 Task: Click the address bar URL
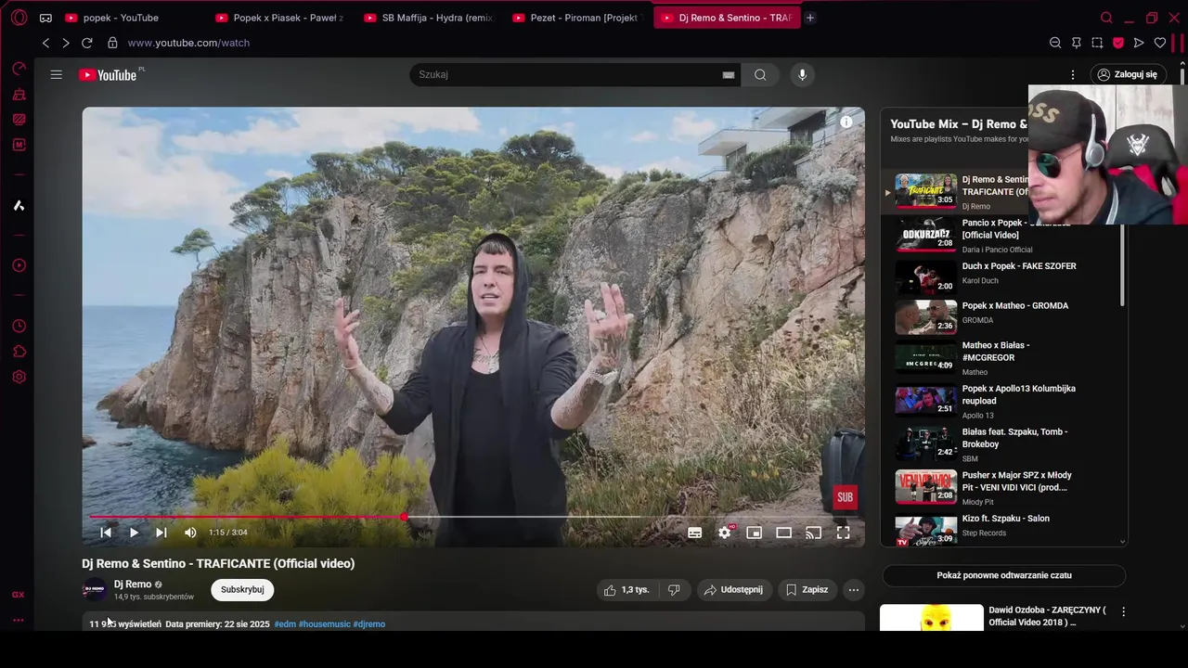coord(188,43)
